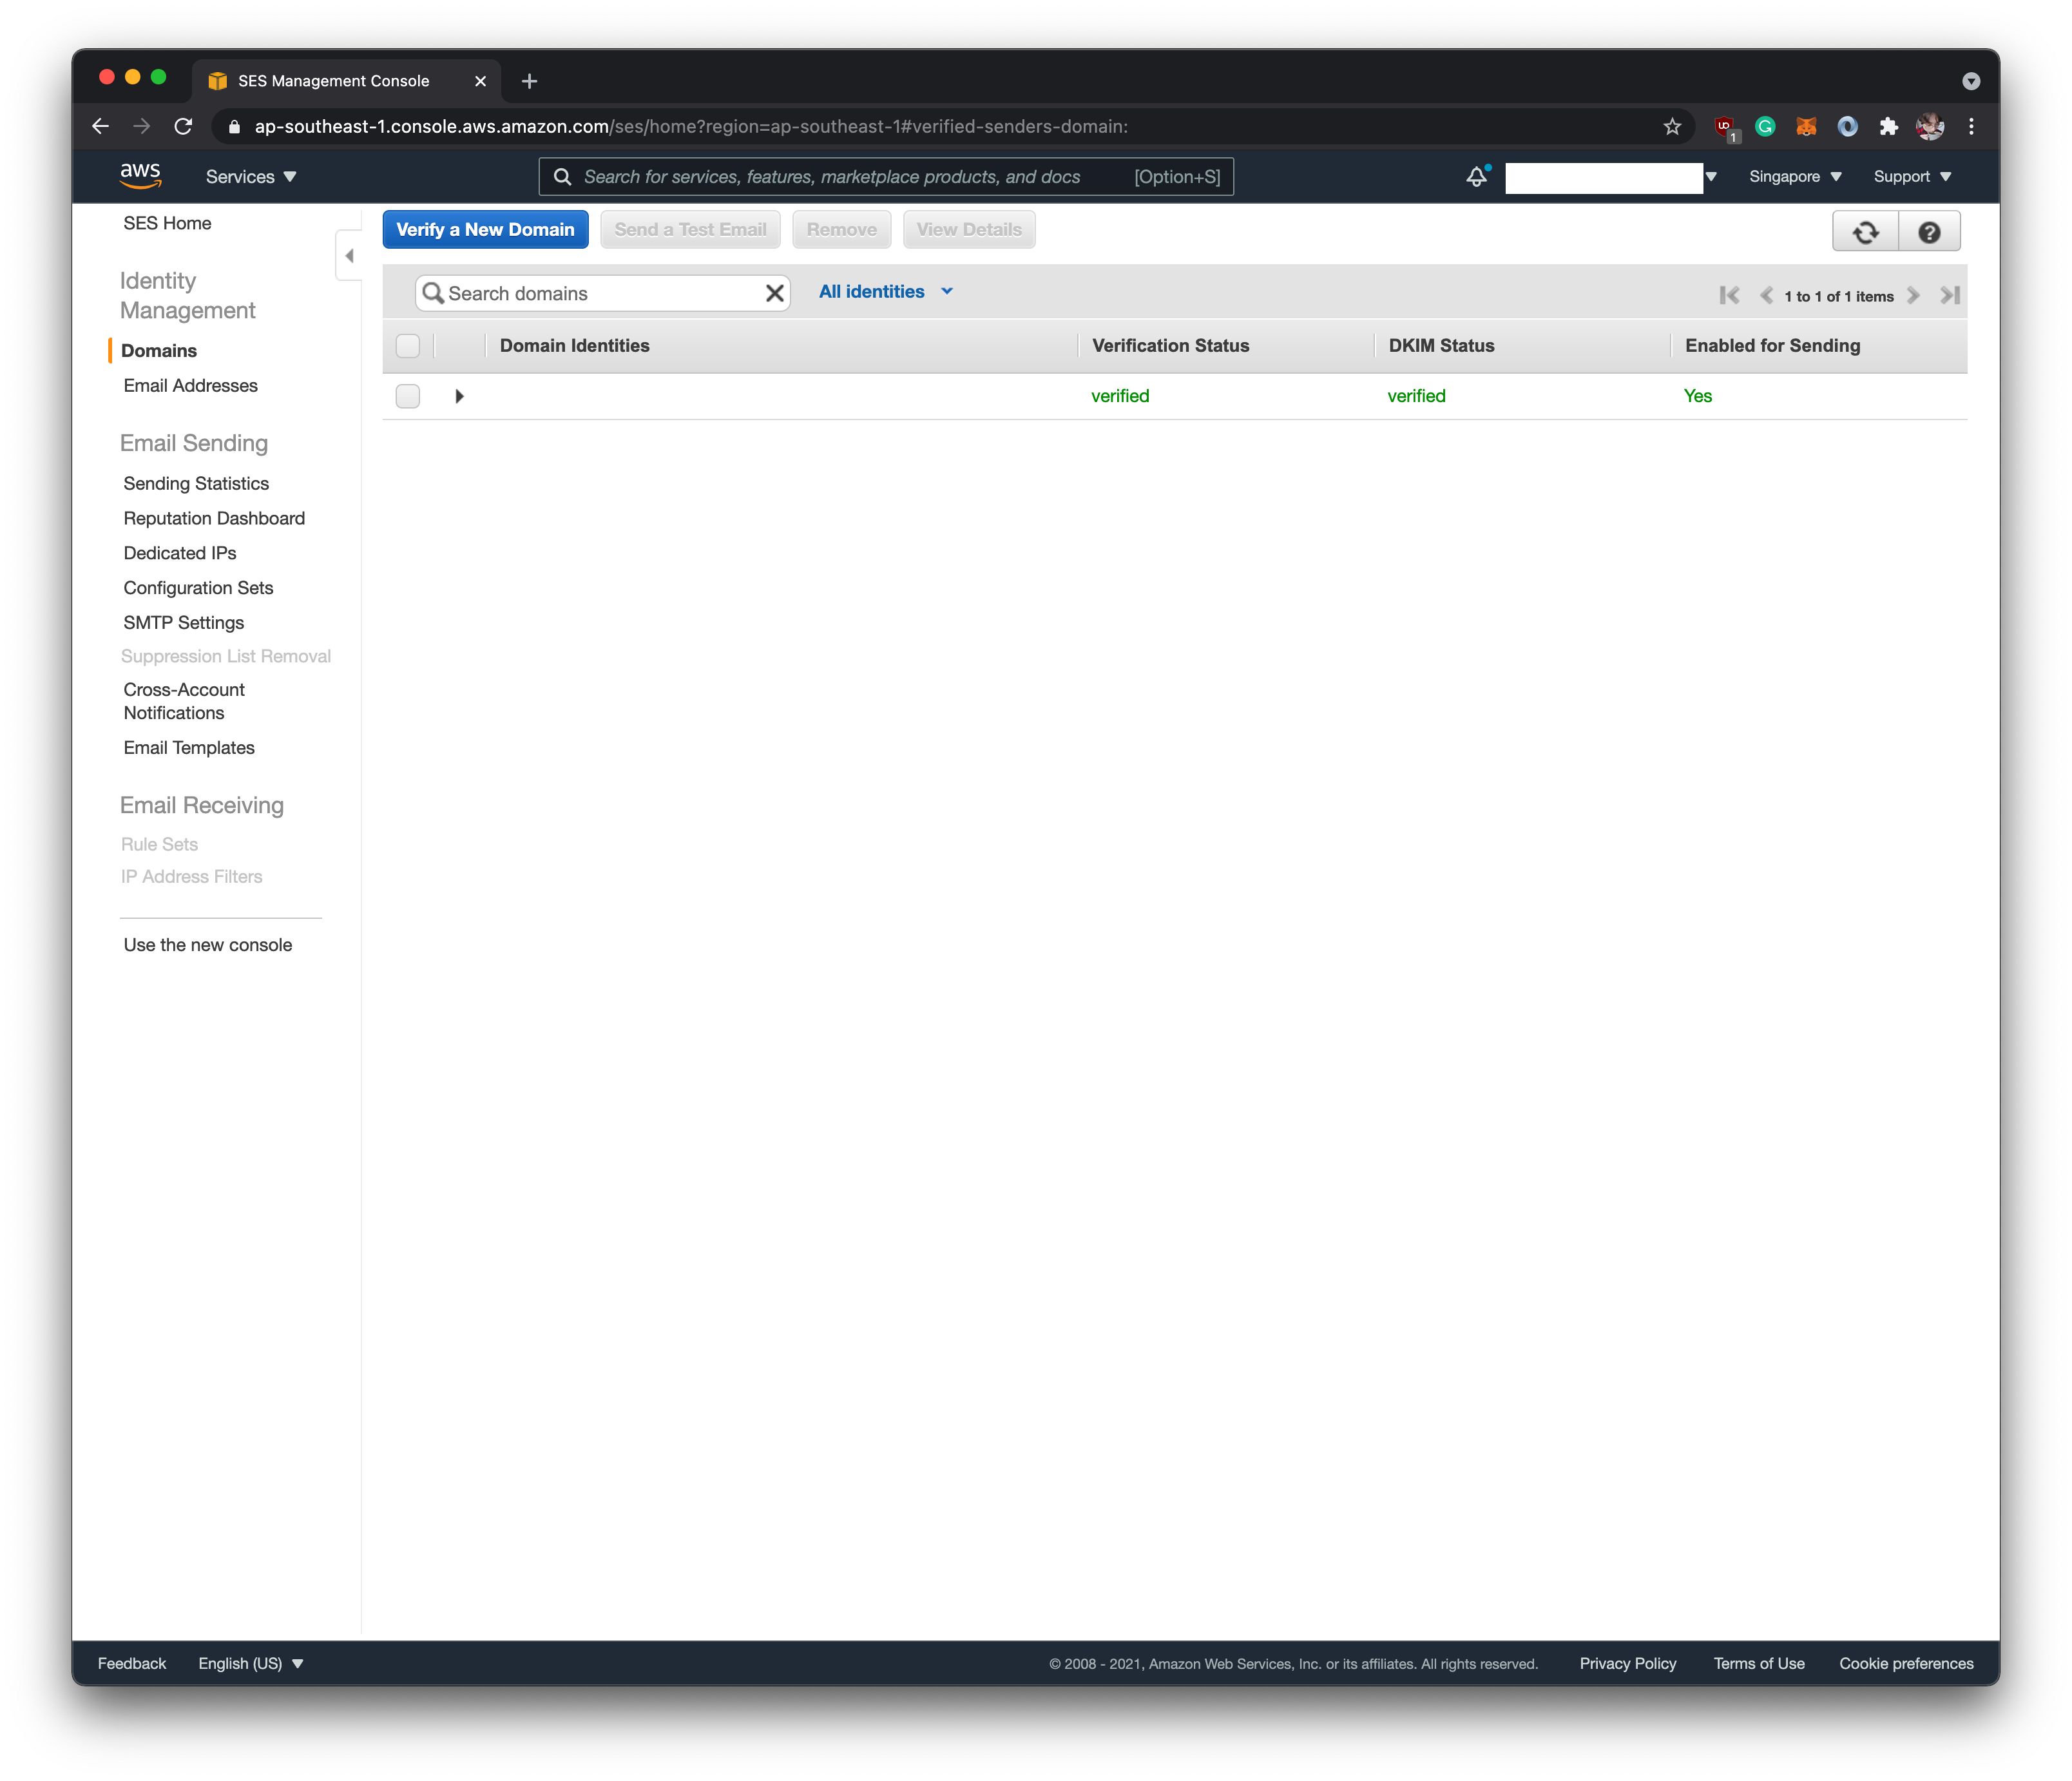The height and width of the screenshot is (1781, 2072).
Task: Go to previous page of items
Action: [1766, 295]
